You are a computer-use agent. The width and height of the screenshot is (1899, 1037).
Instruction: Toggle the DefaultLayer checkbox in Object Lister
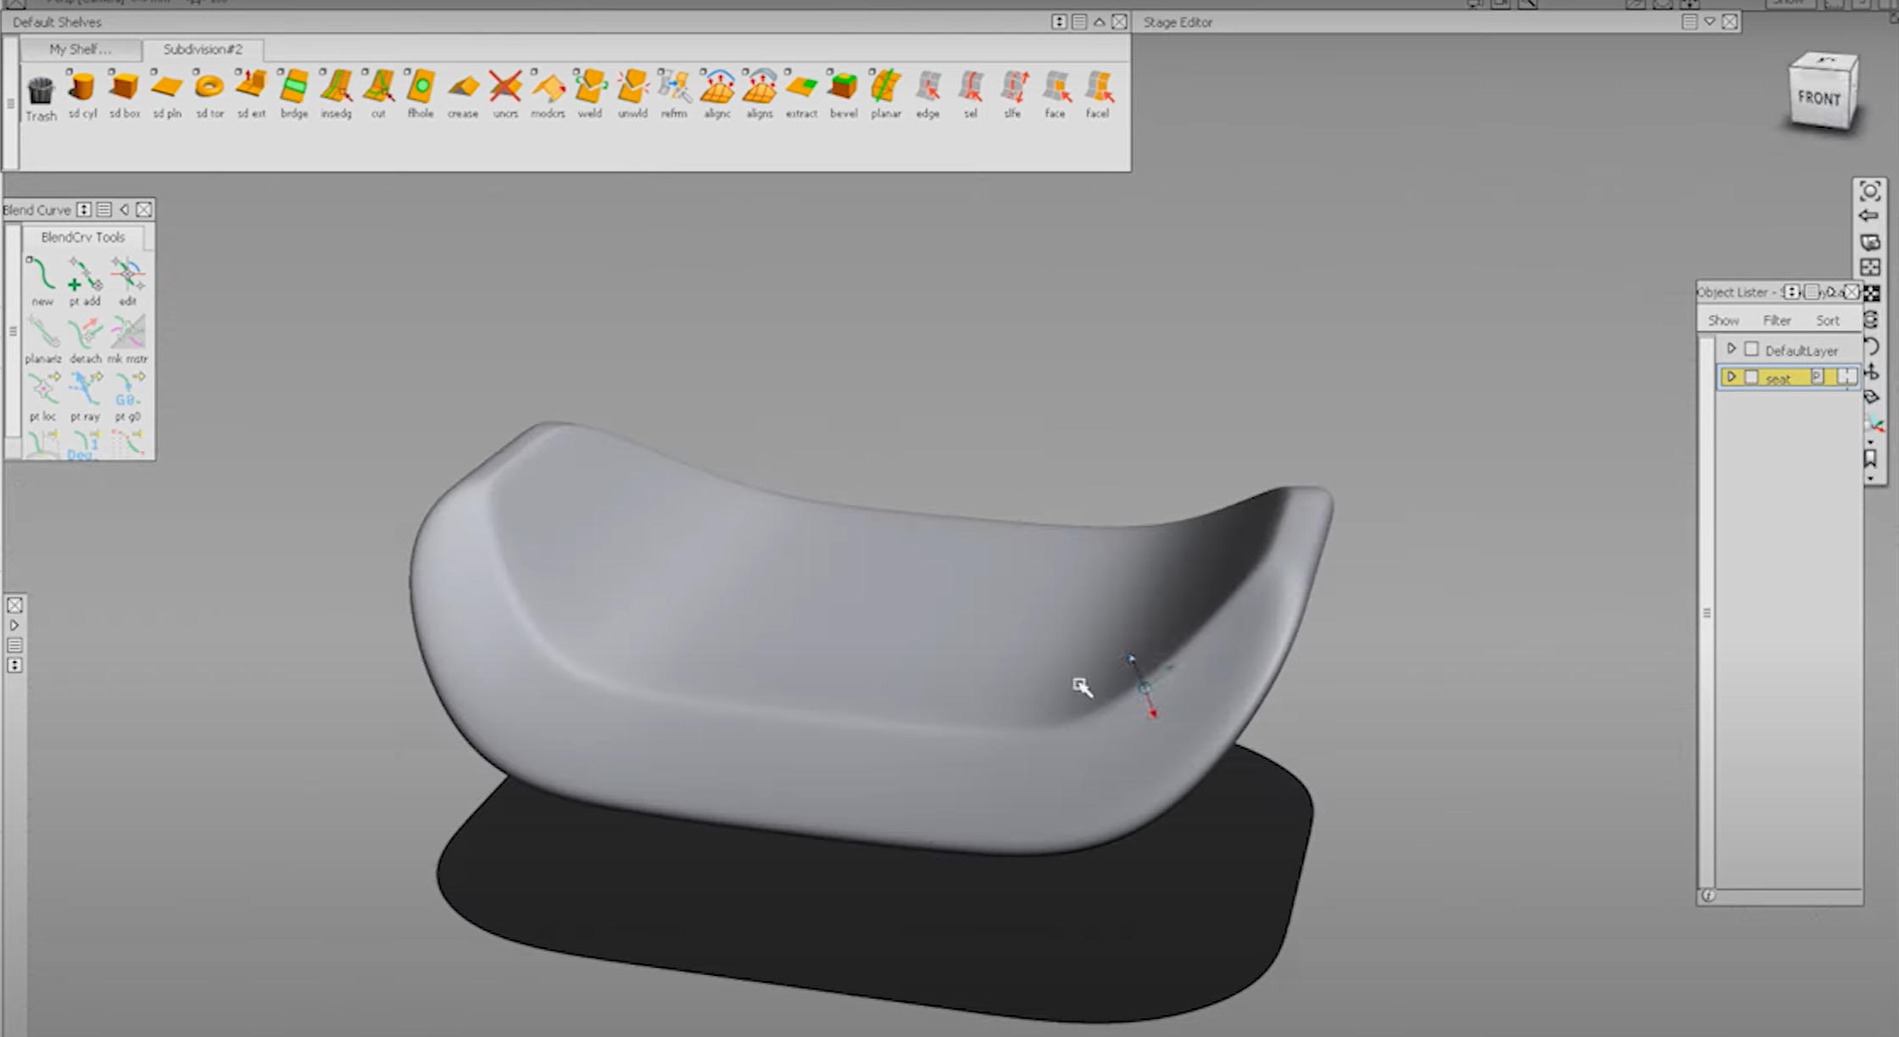click(1751, 348)
